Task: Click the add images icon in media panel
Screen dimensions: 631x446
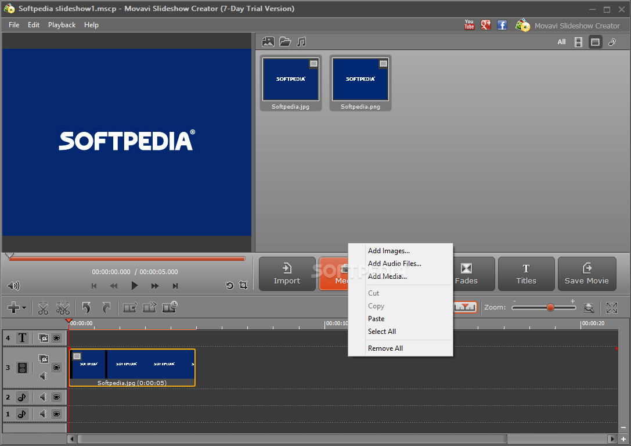Action: (x=268, y=42)
